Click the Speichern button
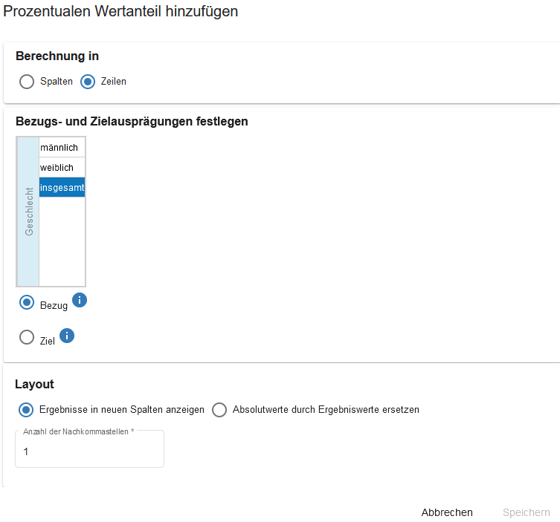The width and height of the screenshot is (560, 522). [526, 512]
